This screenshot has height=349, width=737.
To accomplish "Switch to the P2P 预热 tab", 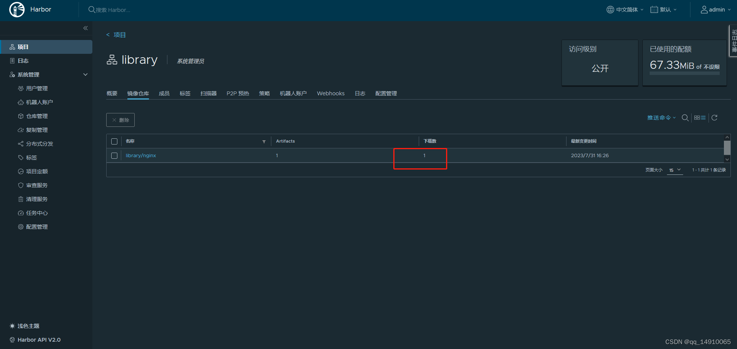I will point(238,93).
